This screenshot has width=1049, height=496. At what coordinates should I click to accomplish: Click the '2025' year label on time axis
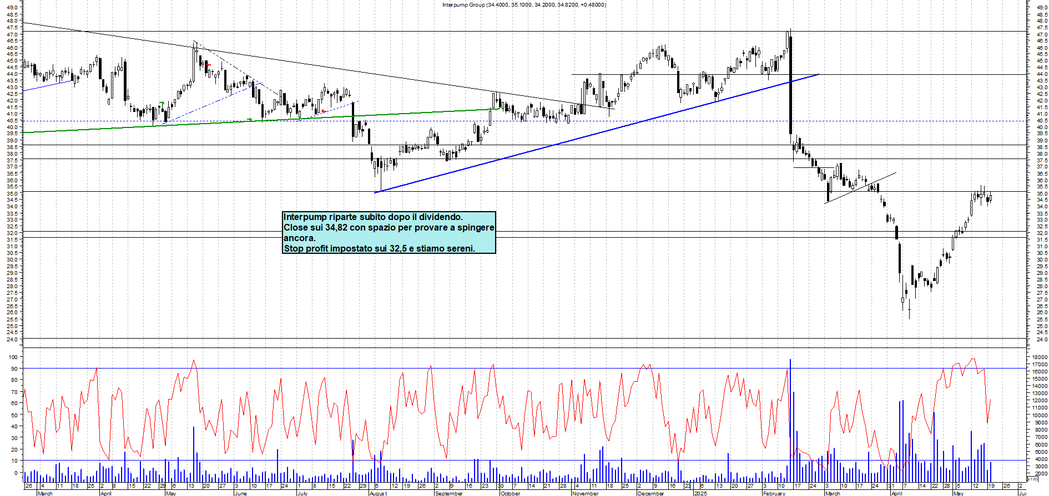pos(700,493)
